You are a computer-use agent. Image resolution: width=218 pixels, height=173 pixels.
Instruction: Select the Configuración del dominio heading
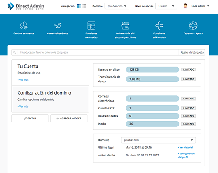pyautogui.click(x=44, y=93)
